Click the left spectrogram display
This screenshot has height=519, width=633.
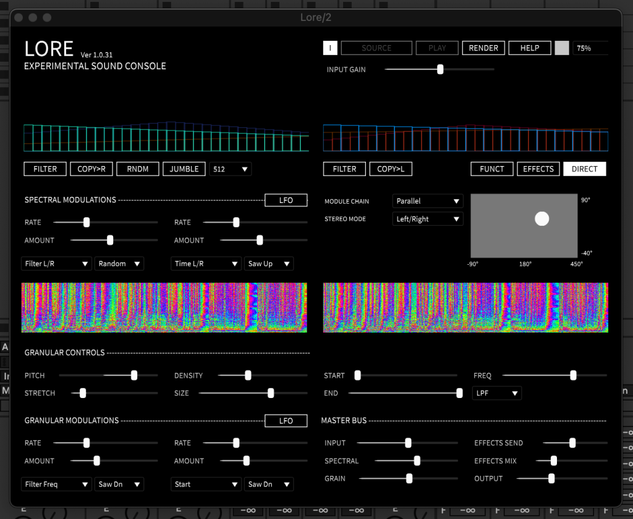tap(164, 308)
